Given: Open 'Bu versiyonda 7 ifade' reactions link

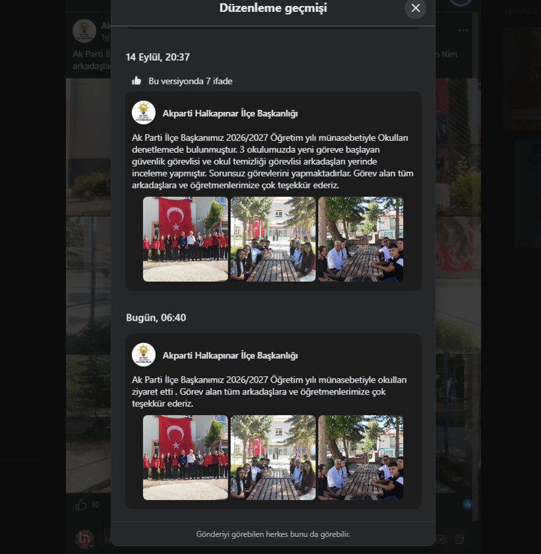Looking at the screenshot, I should point(191,81).
